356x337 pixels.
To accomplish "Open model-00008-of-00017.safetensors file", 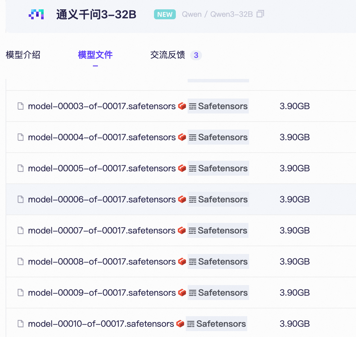I will (x=101, y=261).
